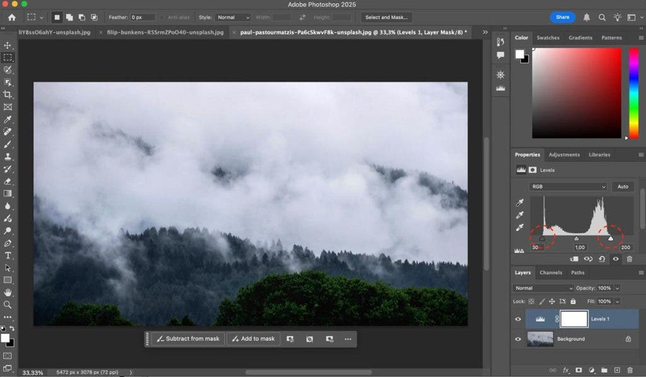This screenshot has height=377, width=646.
Task: Switch to the Swatches tab
Action: point(548,37)
